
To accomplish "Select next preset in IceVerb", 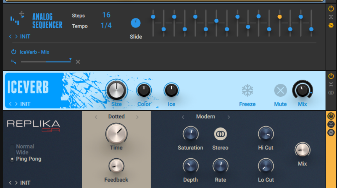I will click(16, 104).
